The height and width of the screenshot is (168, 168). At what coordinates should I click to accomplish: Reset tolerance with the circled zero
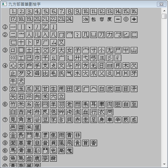pos(126,19)
